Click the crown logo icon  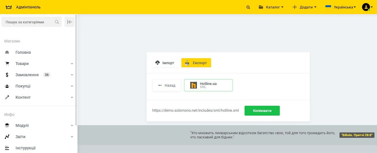click(9, 7)
